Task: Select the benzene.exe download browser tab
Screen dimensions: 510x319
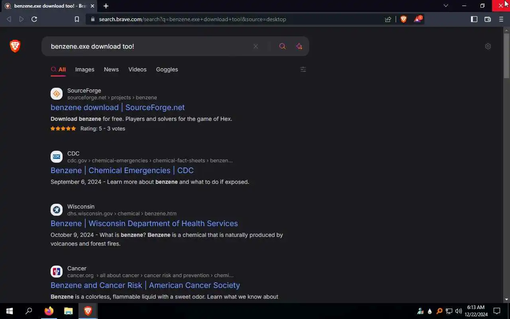Action: pyautogui.click(x=49, y=6)
